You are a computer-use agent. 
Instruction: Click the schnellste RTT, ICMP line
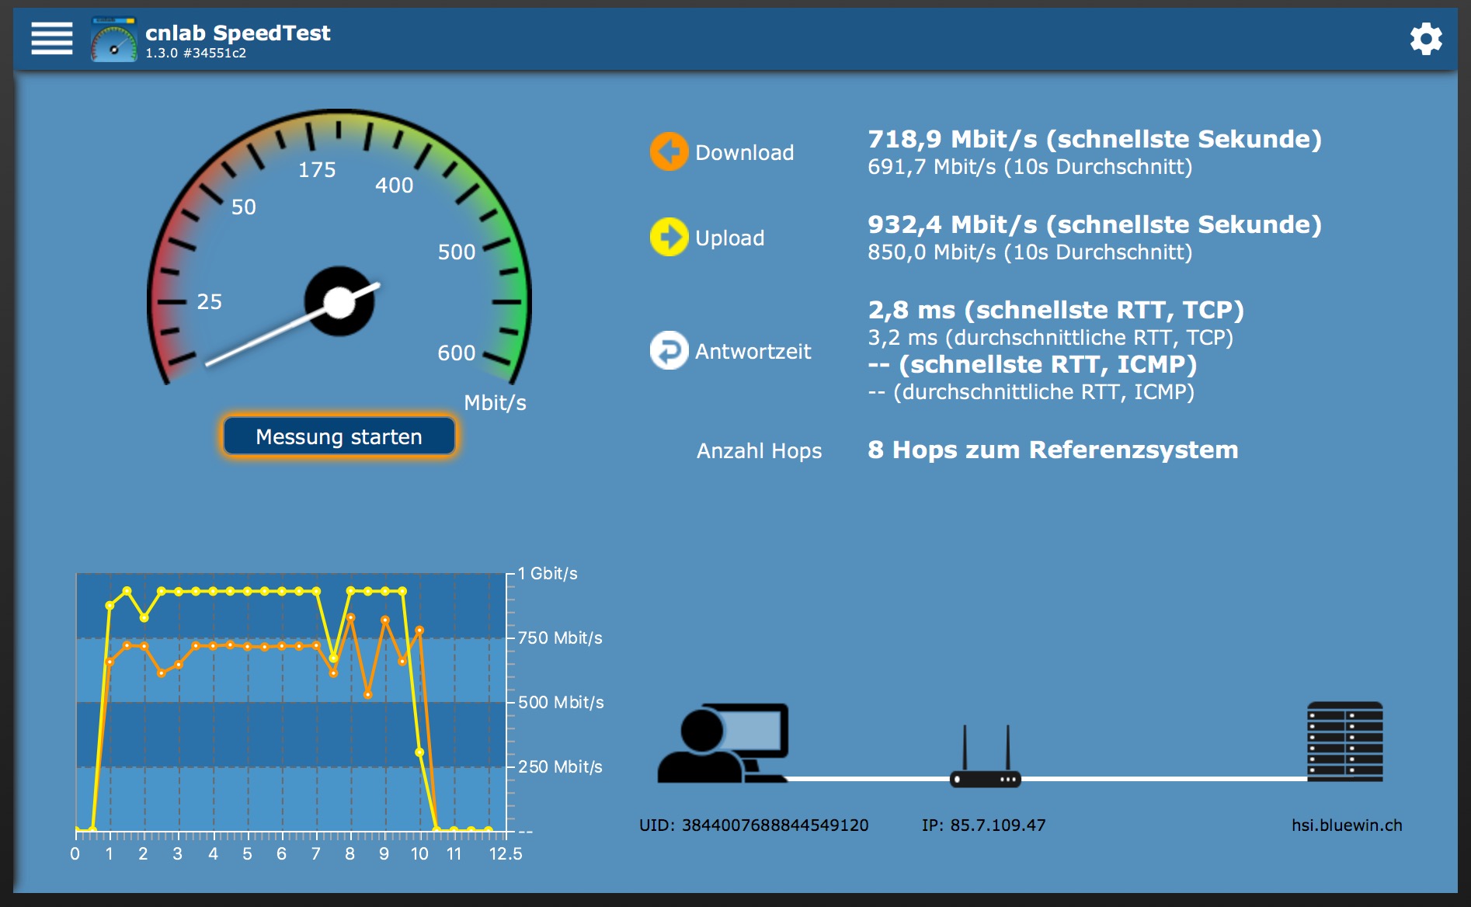point(1032,364)
